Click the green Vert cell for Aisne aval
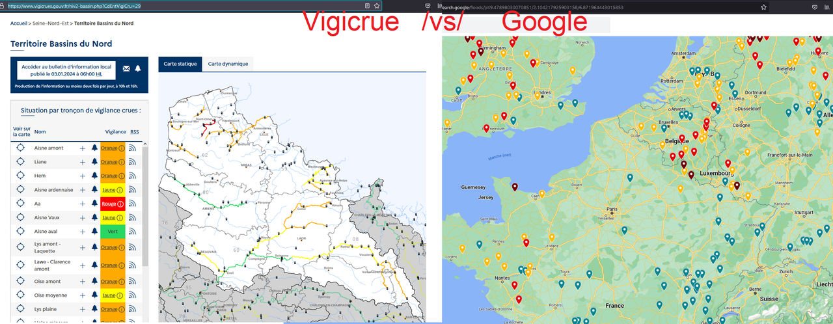 [113, 232]
